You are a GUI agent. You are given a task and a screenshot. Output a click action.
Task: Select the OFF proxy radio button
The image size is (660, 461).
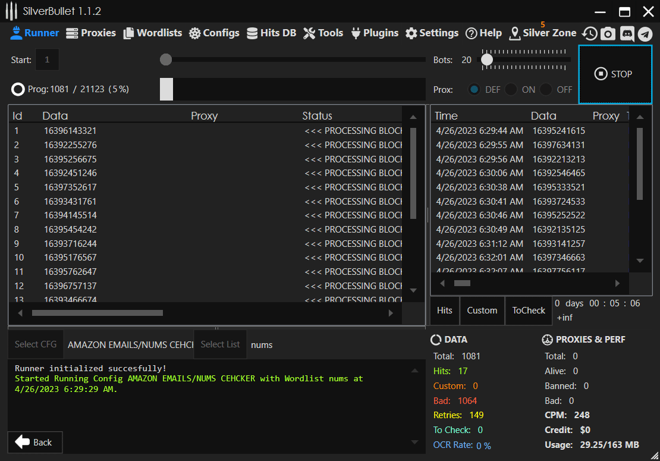click(x=546, y=90)
